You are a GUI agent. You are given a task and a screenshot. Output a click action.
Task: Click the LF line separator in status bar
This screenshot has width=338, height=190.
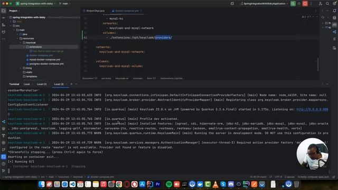click(270, 177)
